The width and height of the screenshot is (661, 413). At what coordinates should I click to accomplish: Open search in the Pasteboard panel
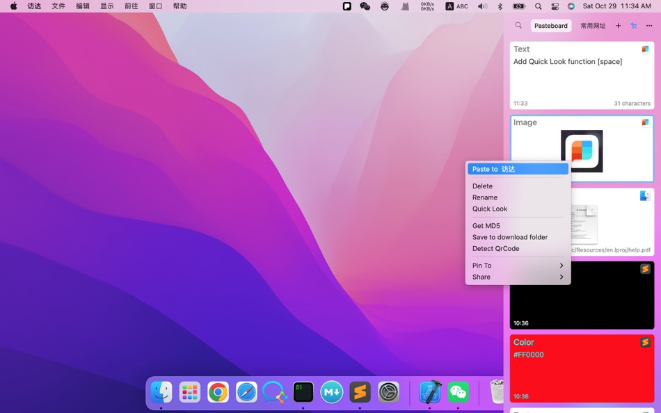click(x=518, y=25)
